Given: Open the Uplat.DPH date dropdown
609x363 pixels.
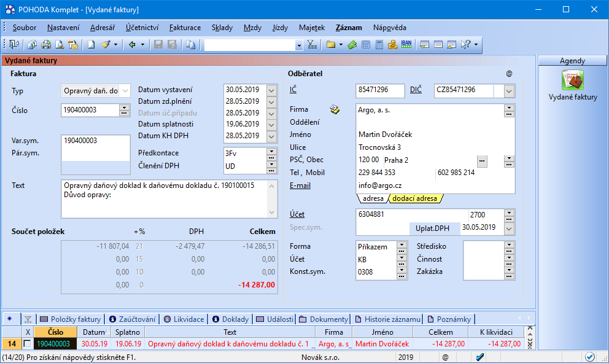Looking at the screenshot, I should point(509,228).
